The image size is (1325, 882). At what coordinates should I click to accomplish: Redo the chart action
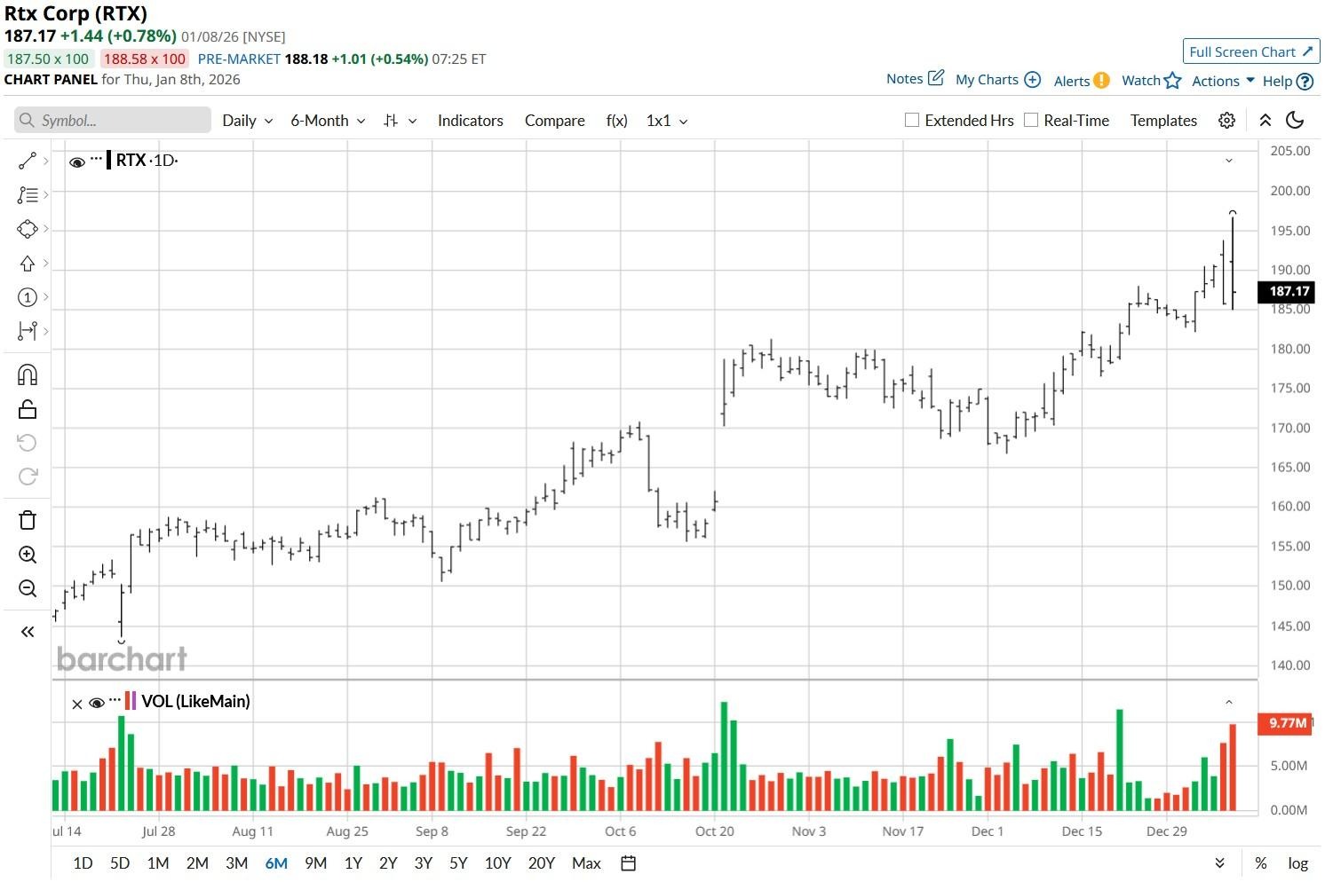(28, 476)
